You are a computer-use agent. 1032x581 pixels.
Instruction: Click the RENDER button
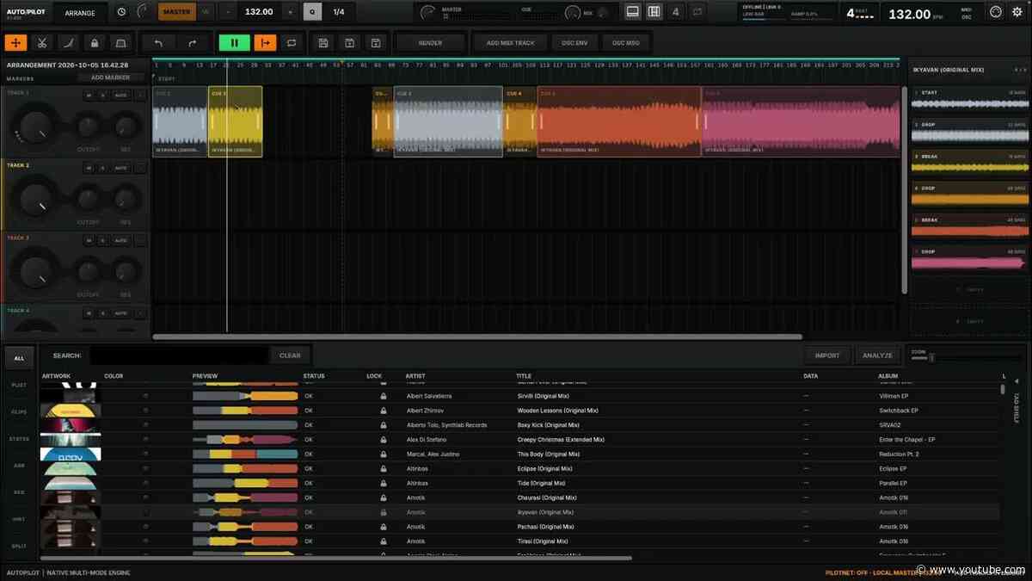click(x=430, y=43)
